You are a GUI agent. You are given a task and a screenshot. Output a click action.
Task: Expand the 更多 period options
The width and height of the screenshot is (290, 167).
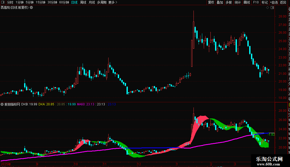click(x=113, y=2)
